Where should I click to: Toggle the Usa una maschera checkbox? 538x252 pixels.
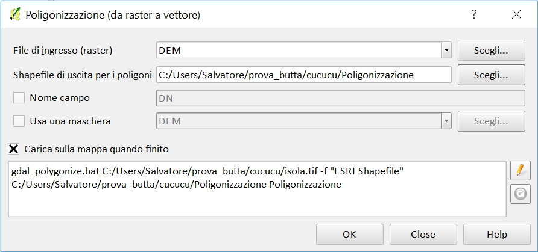19,121
